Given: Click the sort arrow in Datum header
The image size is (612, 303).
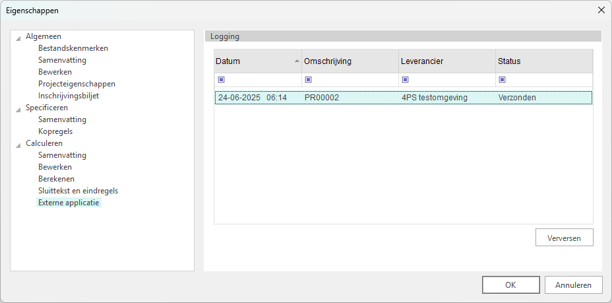Looking at the screenshot, I should pyautogui.click(x=297, y=61).
